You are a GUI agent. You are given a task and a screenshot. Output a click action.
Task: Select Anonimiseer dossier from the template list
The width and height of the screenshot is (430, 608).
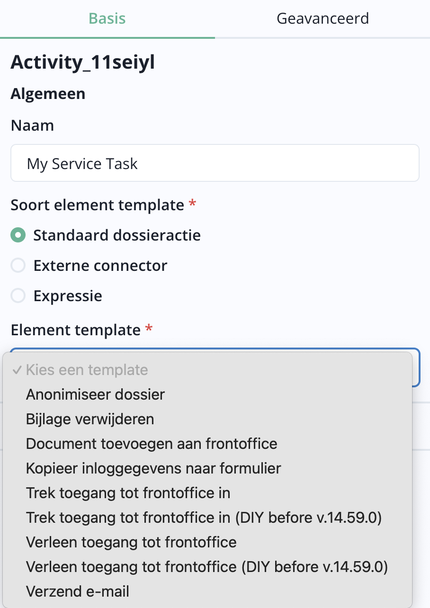95,394
